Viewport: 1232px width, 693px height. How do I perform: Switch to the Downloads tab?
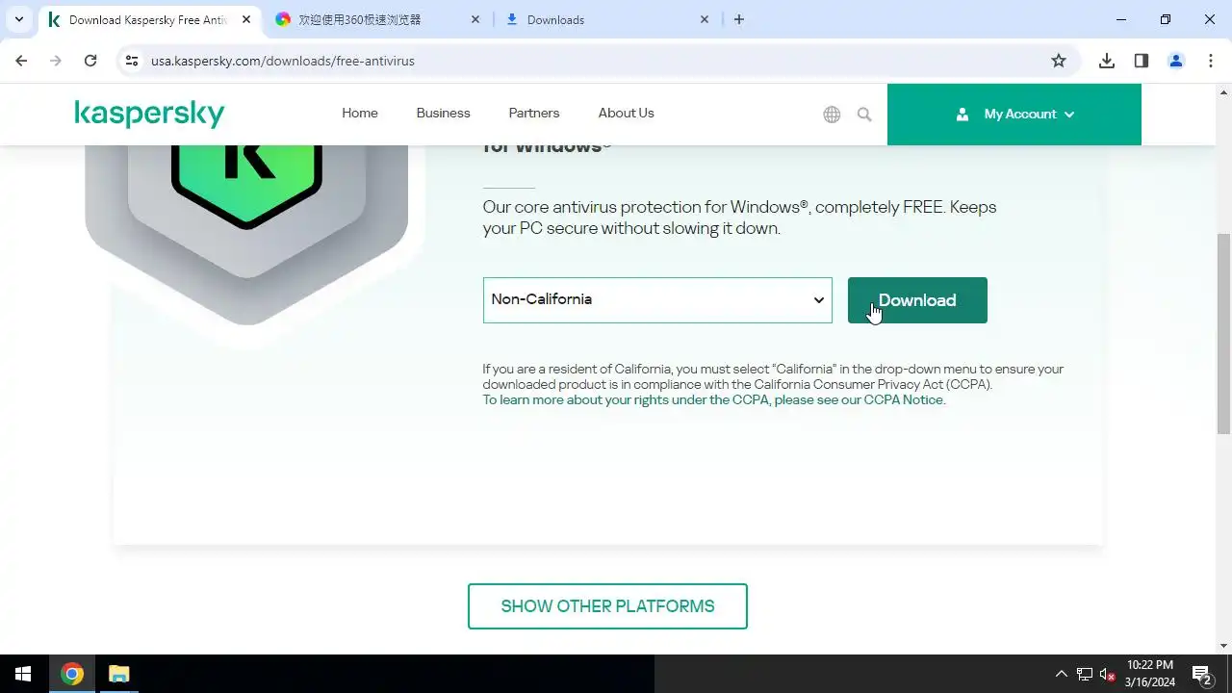click(607, 19)
